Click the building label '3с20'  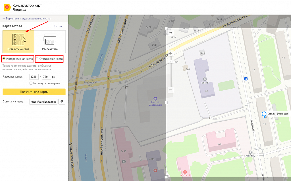click(172, 21)
